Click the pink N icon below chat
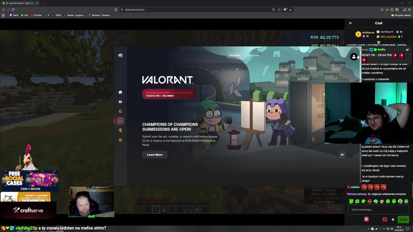Viewport: 413px width, 232px height. [x=385, y=219]
